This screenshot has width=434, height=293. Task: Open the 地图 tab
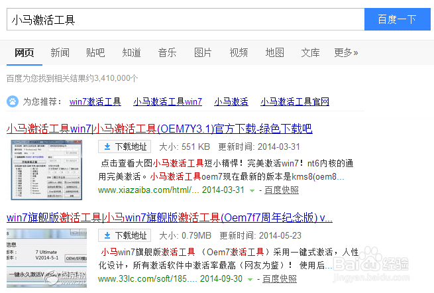pyautogui.click(x=274, y=52)
